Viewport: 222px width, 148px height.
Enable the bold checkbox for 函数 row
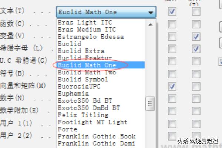172,24
